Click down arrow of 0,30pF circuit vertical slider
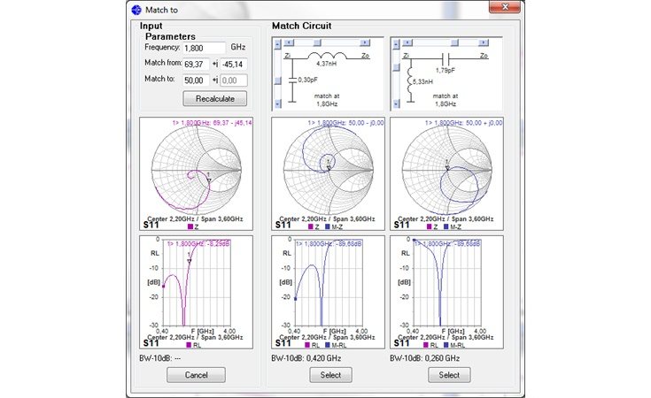The image size is (651, 398). 278,103
